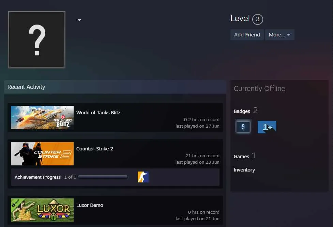Click the games count number 1
Viewport: 333px width, 227px height.
pos(254,156)
